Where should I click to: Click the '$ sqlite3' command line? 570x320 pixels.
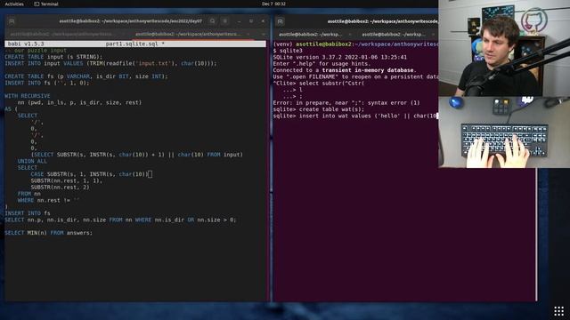[x=288, y=51]
